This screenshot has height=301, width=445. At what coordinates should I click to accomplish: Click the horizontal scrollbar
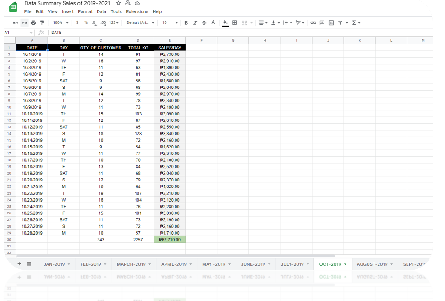click(x=176, y=256)
